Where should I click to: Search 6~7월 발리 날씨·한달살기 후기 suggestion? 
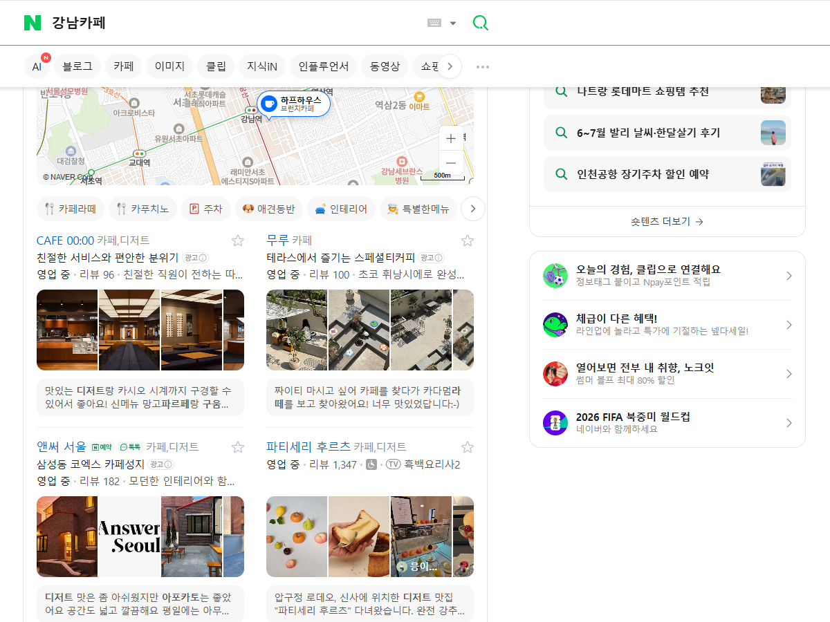[x=667, y=133]
